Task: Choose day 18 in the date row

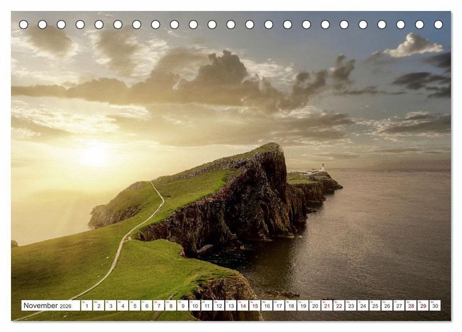Action: (x=290, y=306)
